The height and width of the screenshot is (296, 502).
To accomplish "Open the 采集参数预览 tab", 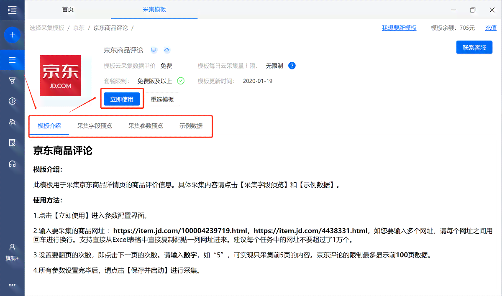I will click(146, 126).
